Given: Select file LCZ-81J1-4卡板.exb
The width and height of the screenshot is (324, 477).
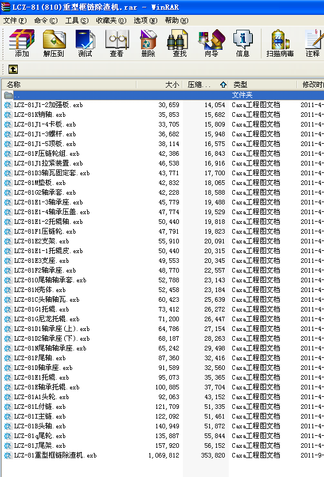Looking at the screenshot, I should pos(45,124).
